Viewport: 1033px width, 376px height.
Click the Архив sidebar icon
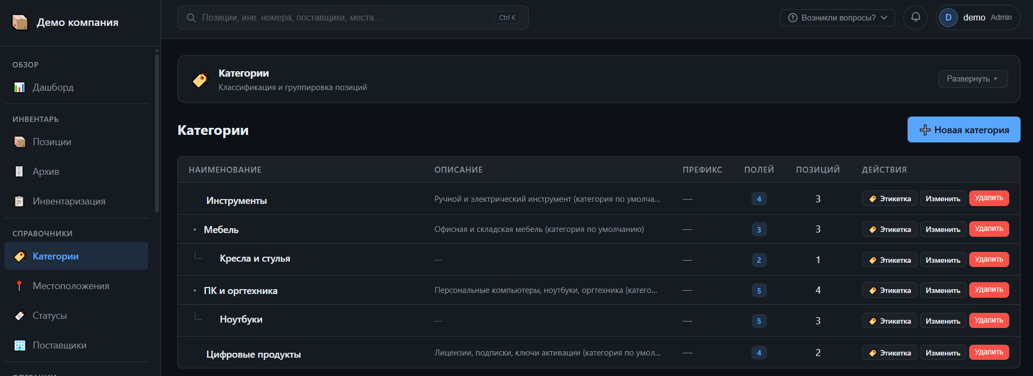[19, 172]
